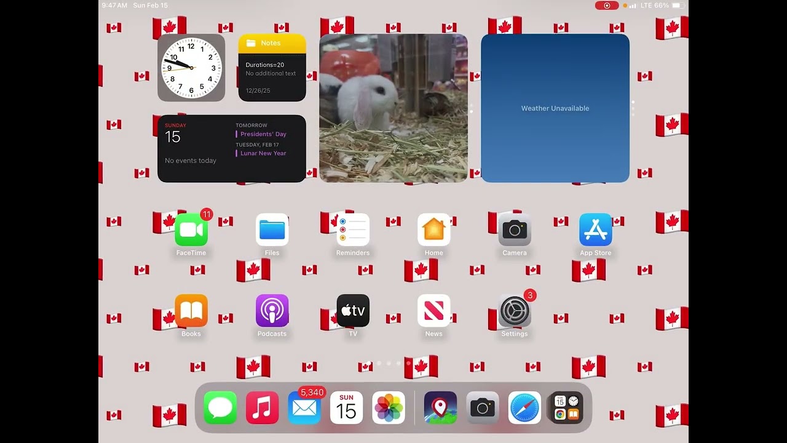
Task: Open Photos in the dock
Action: [389, 408]
